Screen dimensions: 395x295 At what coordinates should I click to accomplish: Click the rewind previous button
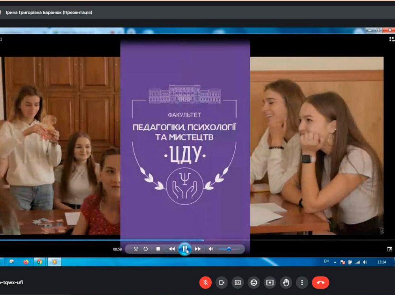coord(171,249)
